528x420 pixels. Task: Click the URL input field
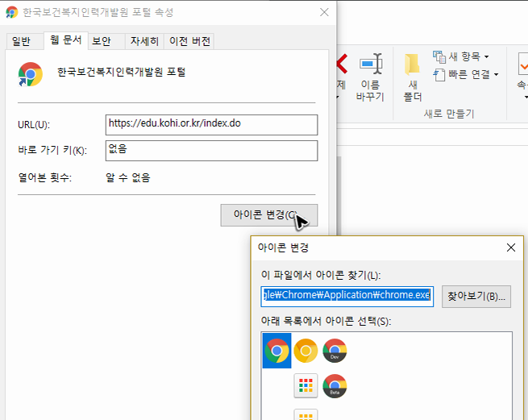(211, 125)
